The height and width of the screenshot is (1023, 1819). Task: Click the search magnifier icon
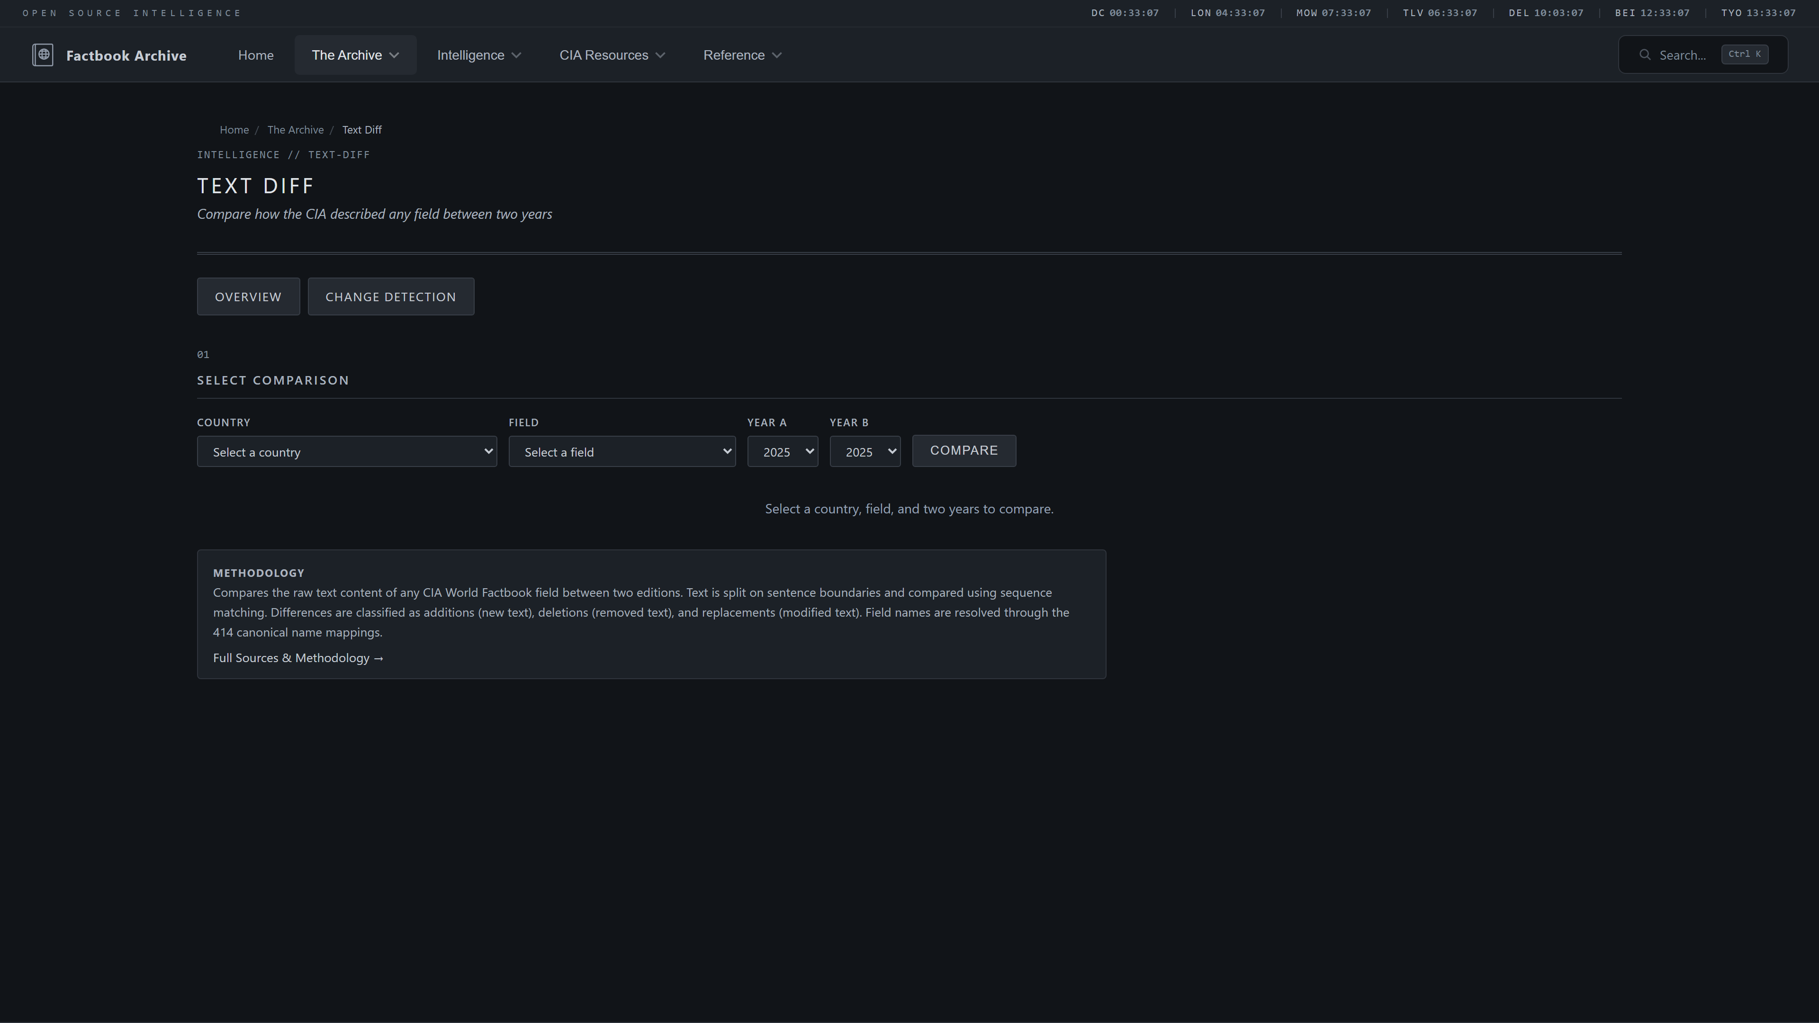click(1645, 55)
